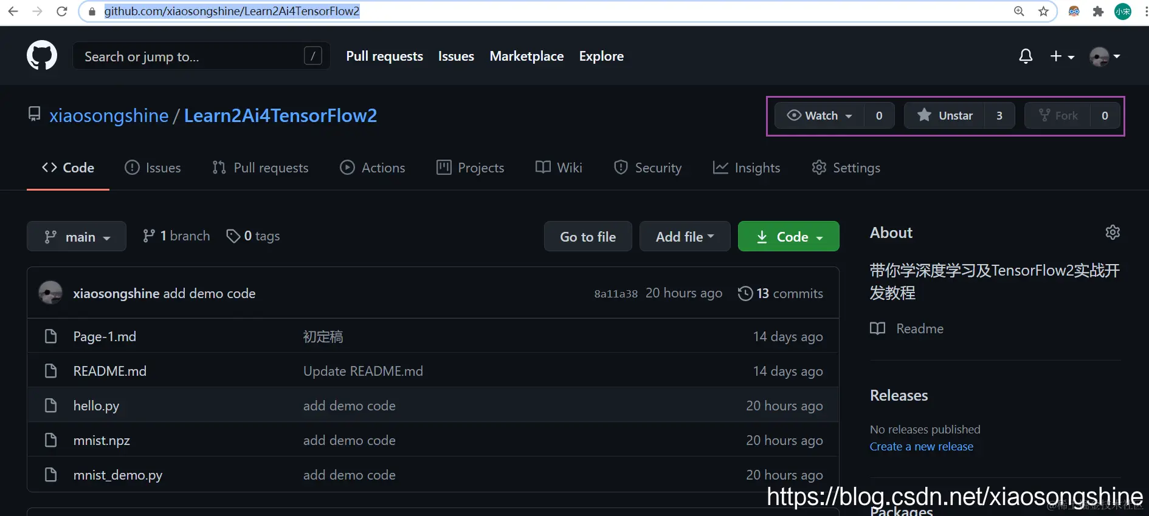
Task: Click the Readme book icon
Action: click(877, 328)
